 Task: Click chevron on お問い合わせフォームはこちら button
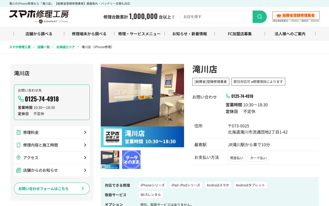tap(83, 188)
